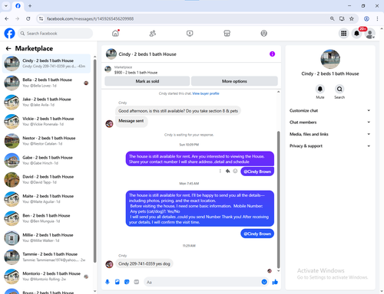Expand Customize chat section
Image resolution: width=384 pixels, height=294 pixels.
tap(330, 110)
